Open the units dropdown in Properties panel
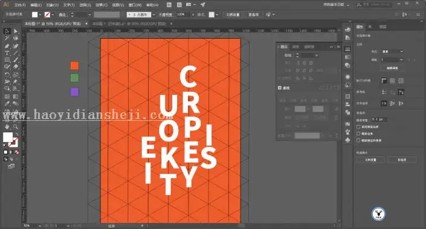 coord(393,51)
